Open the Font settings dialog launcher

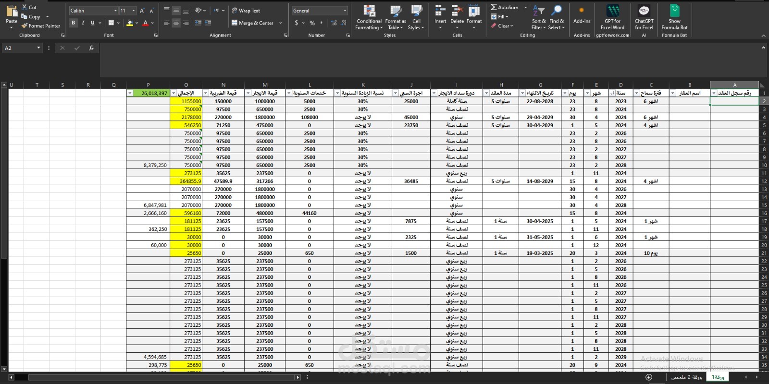(x=156, y=36)
